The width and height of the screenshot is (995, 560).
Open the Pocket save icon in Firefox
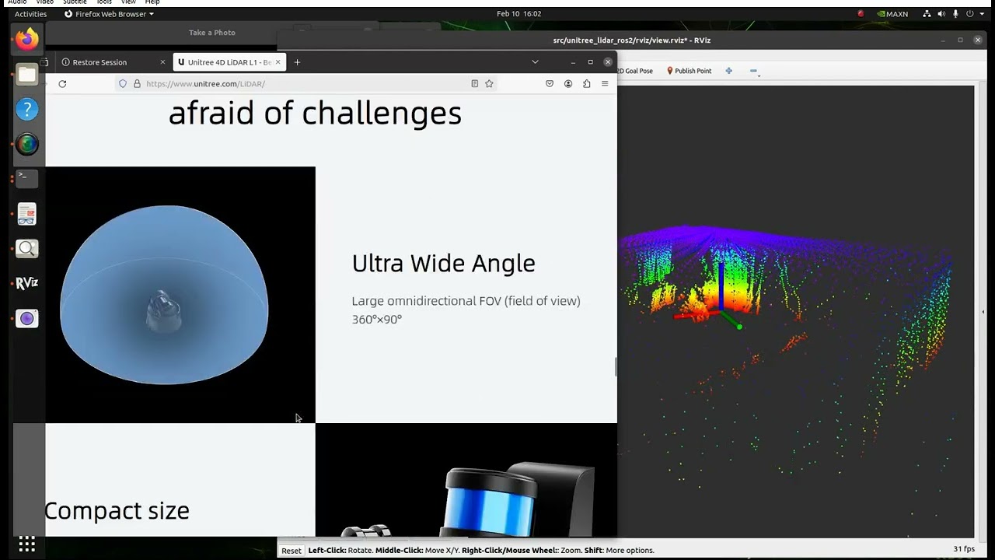[550, 84]
